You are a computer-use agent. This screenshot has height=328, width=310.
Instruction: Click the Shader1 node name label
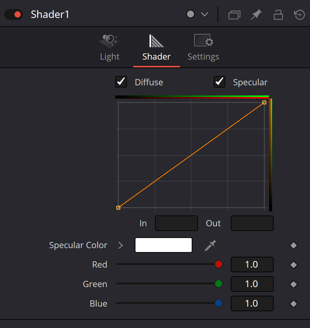[50, 14]
